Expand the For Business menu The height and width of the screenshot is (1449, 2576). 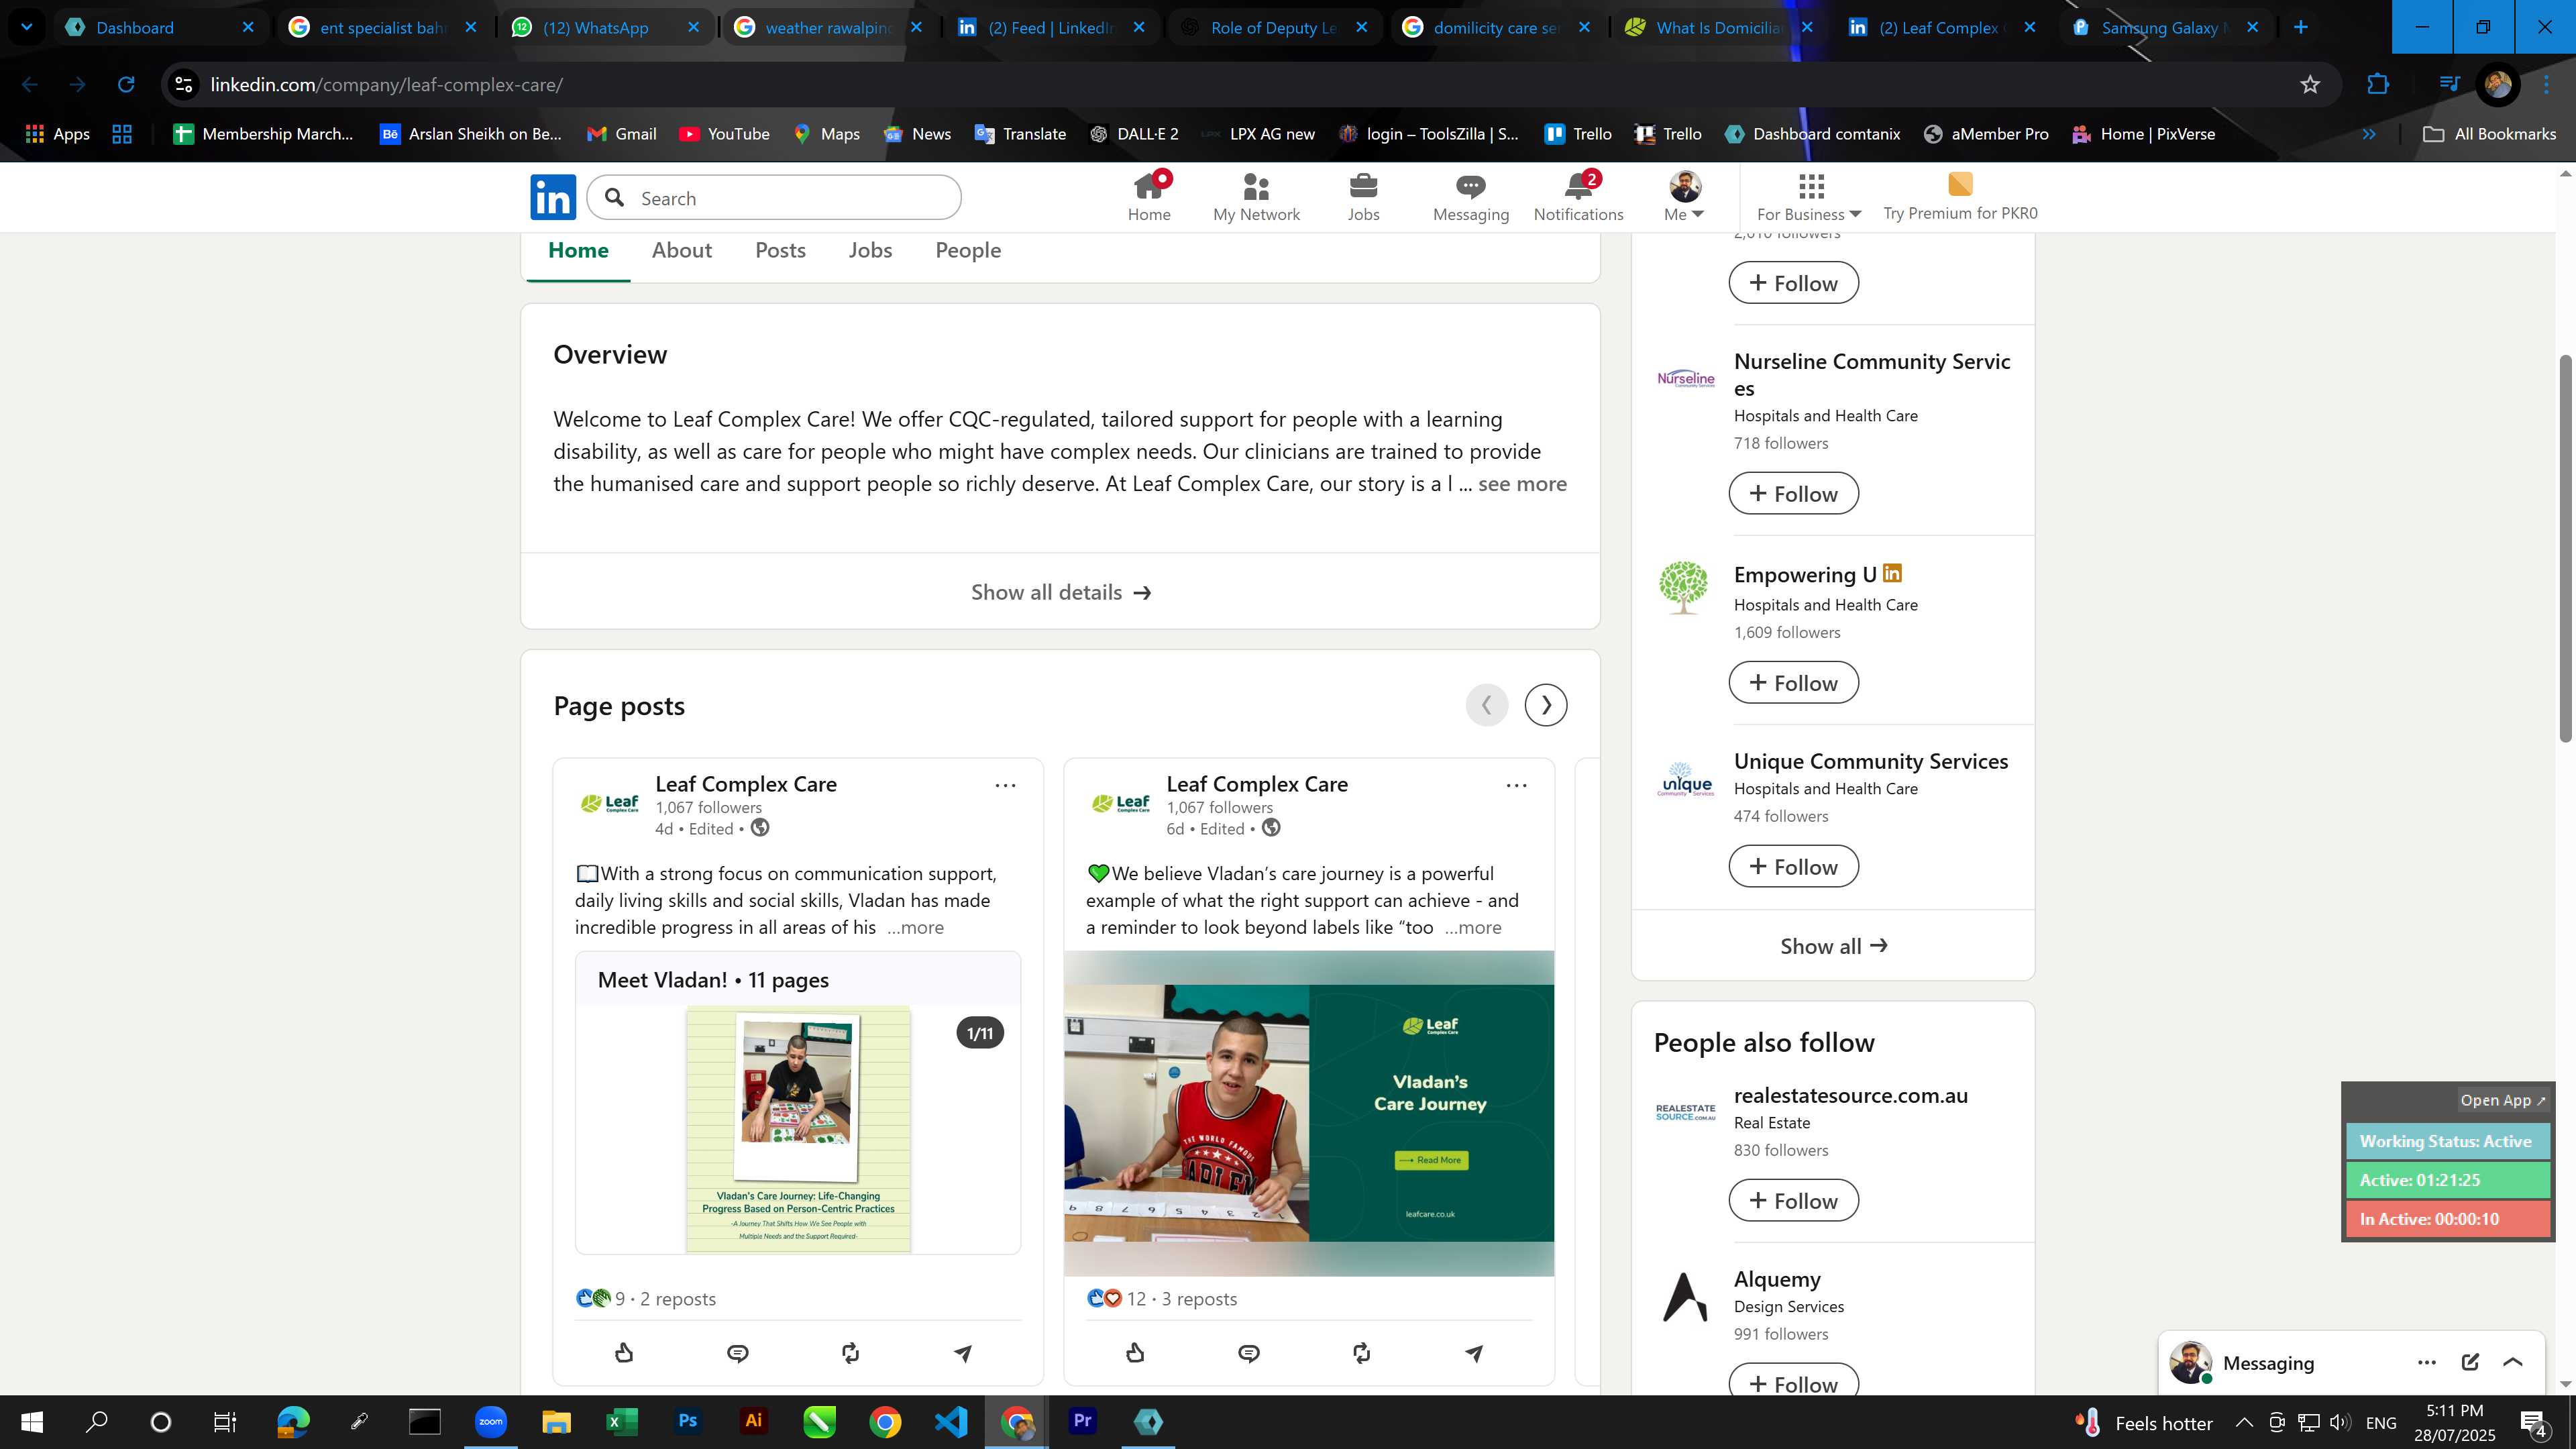click(x=1809, y=197)
